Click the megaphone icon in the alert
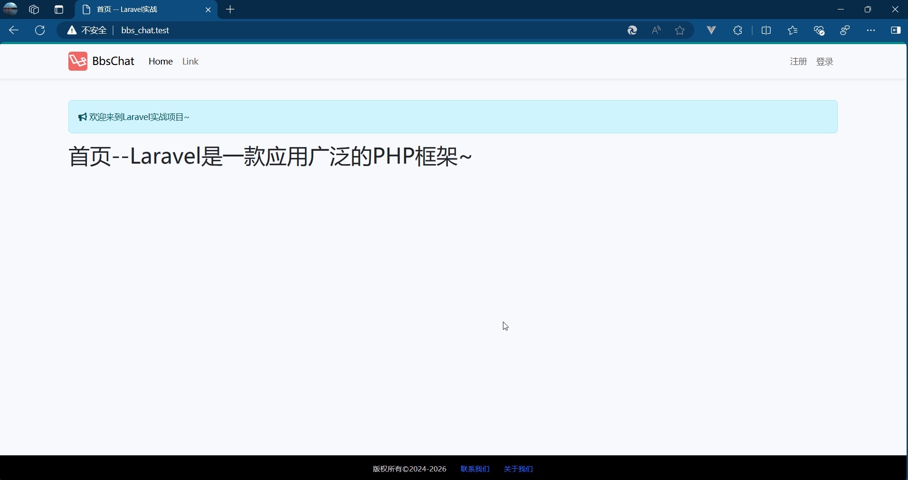The height and width of the screenshot is (480, 908). (x=83, y=117)
